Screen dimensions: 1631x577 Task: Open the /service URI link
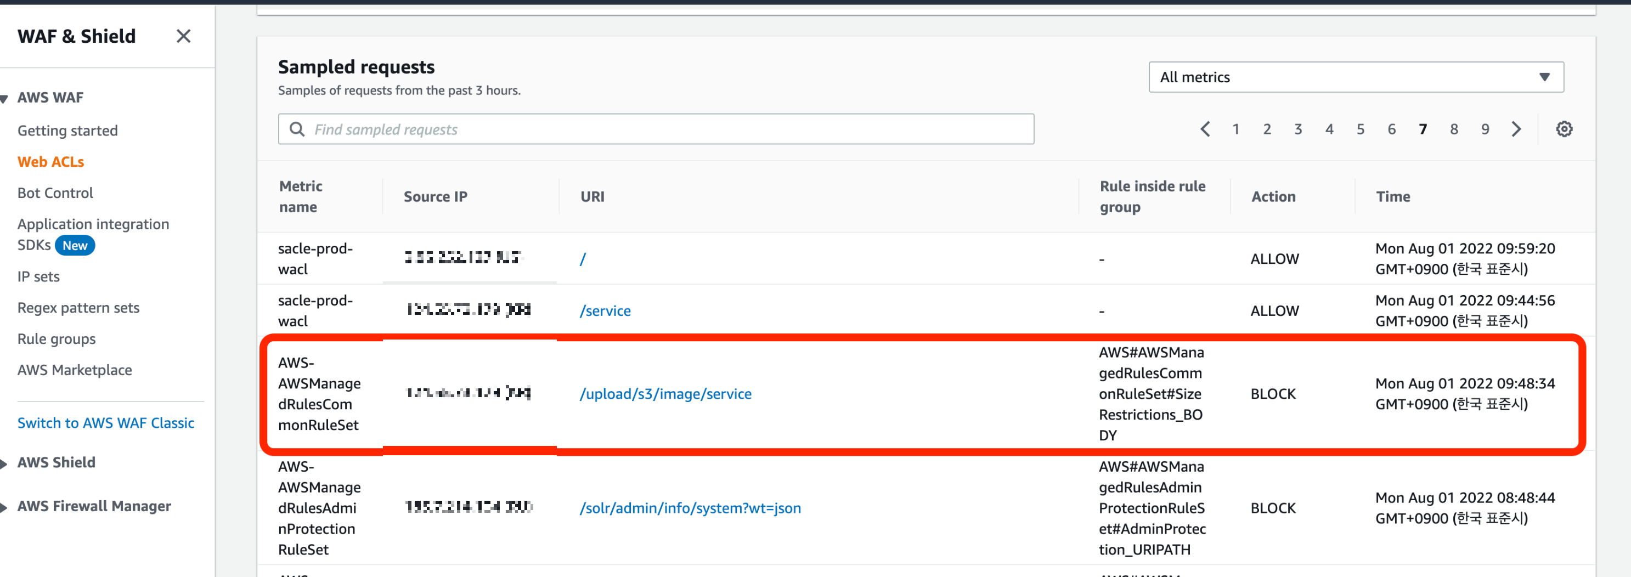click(605, 310)
